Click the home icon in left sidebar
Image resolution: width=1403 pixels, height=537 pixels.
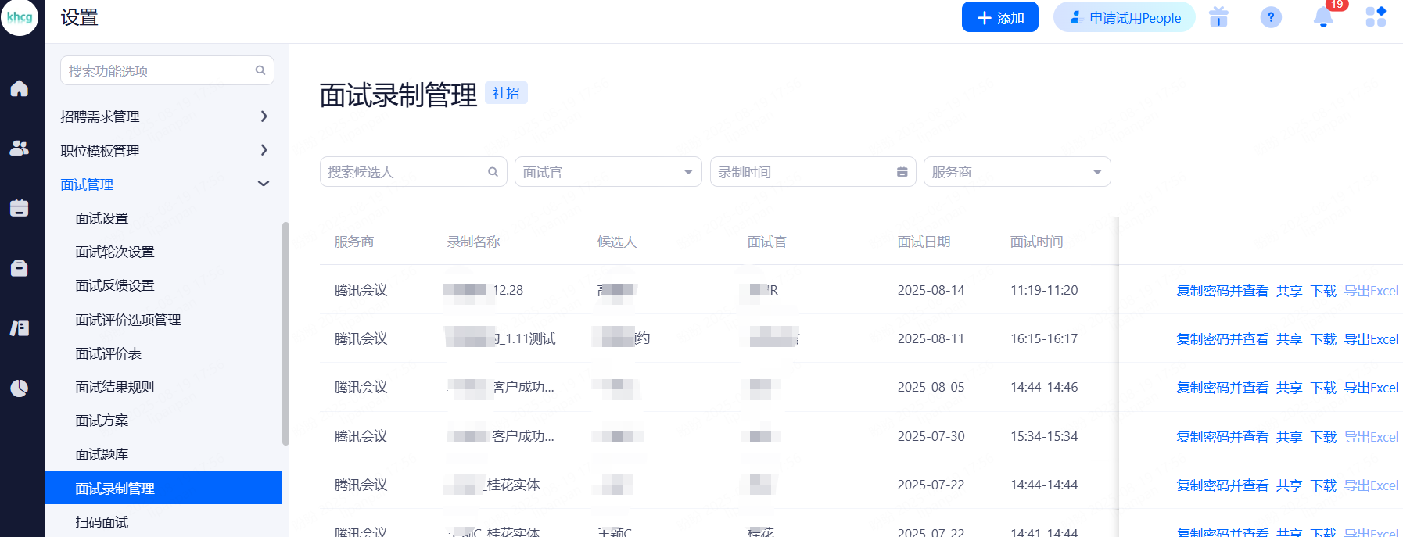[x=20, y=88]
